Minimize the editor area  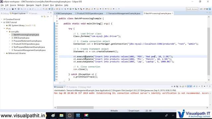(x=207, y=13)
